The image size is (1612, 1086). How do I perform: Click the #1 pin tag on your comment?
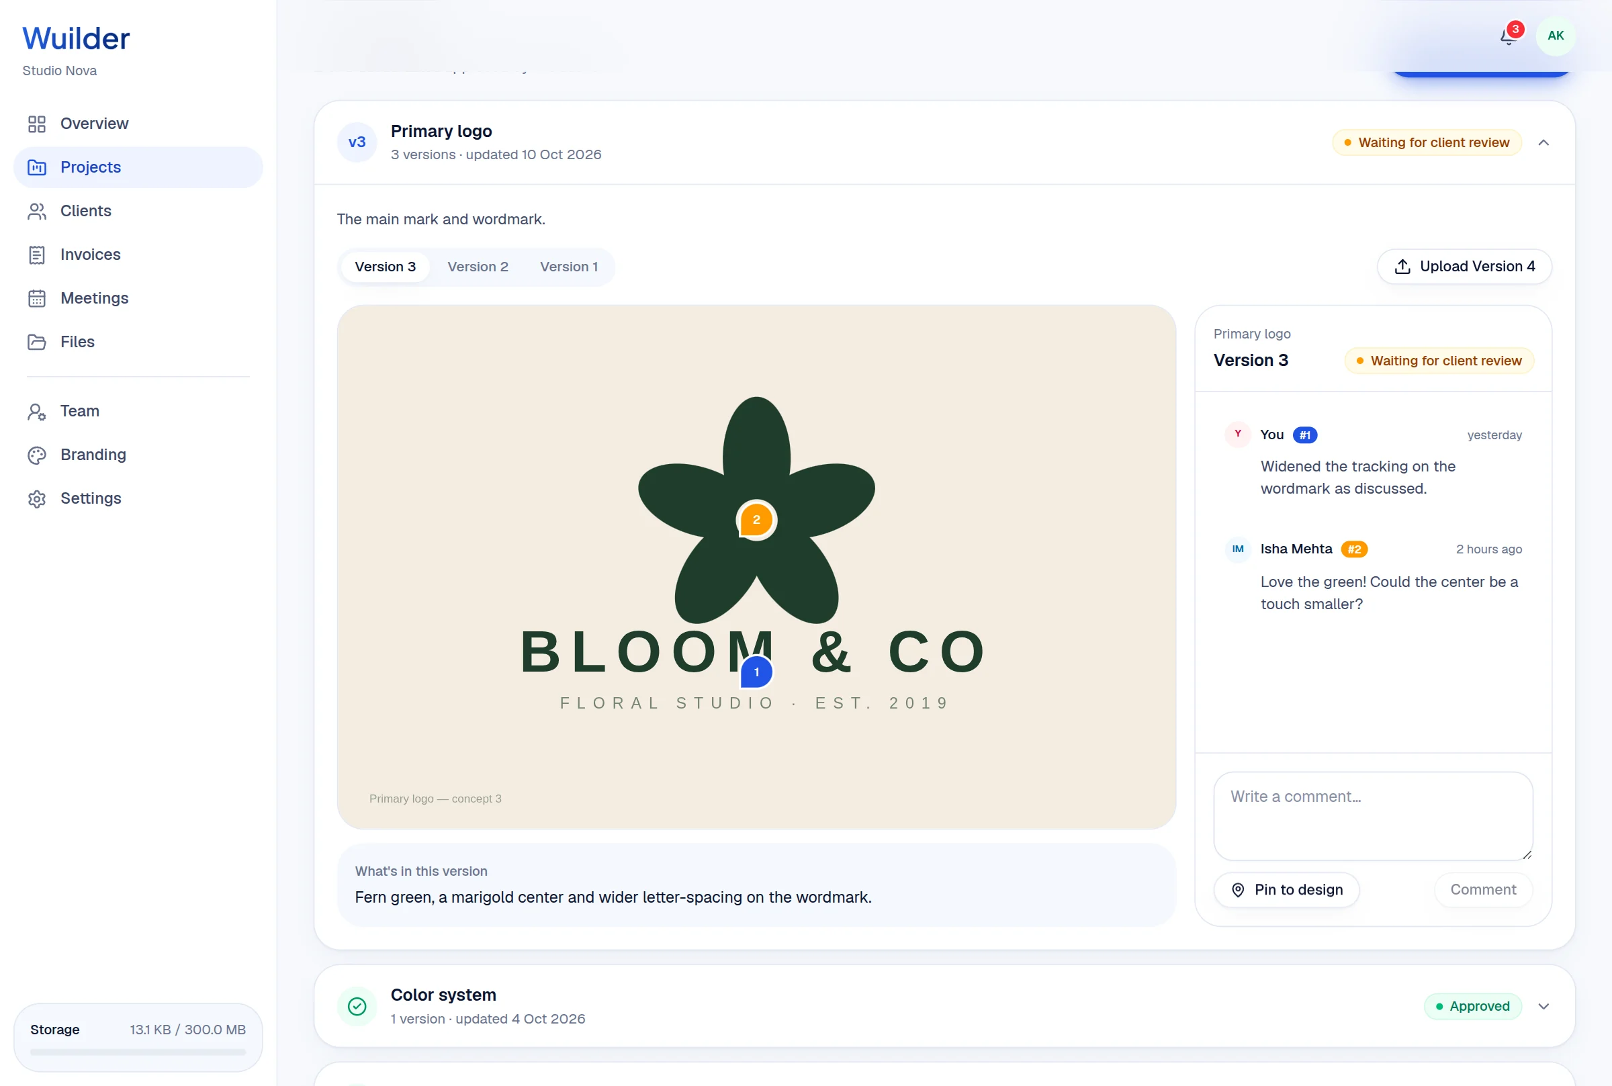[x=1304, y=435]
